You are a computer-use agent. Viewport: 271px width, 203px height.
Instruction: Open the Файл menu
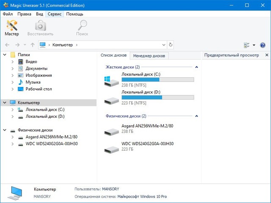8,14
